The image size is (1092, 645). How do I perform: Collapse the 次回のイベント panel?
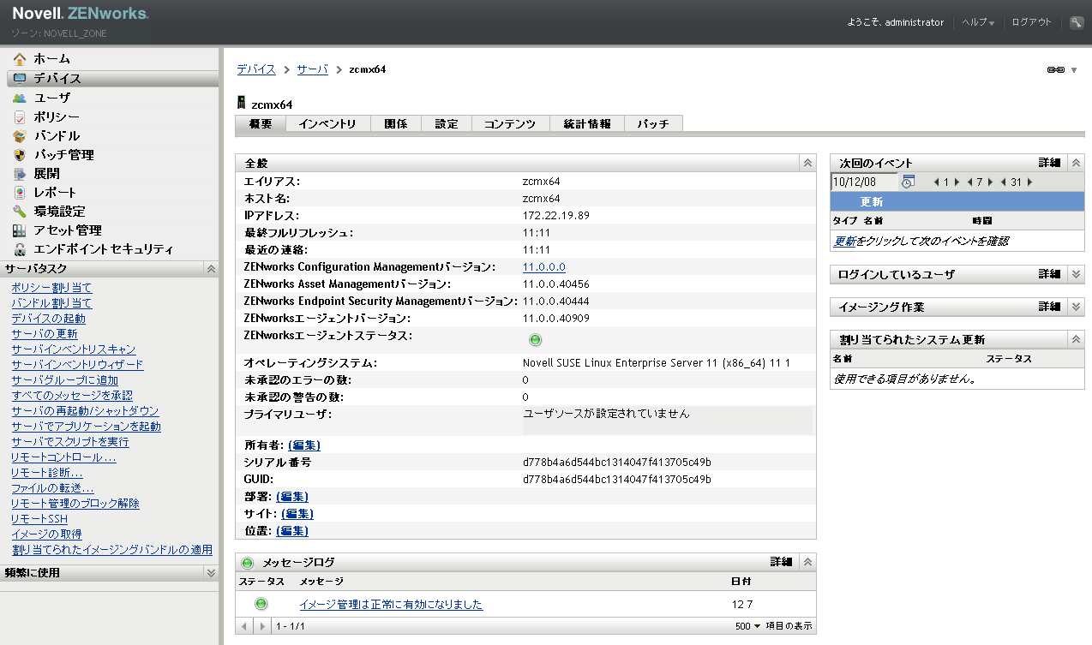(1077, 163)
